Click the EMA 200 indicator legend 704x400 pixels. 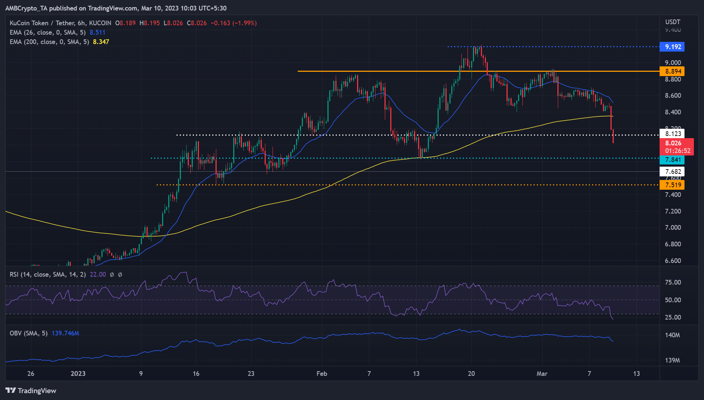(49, 42)
